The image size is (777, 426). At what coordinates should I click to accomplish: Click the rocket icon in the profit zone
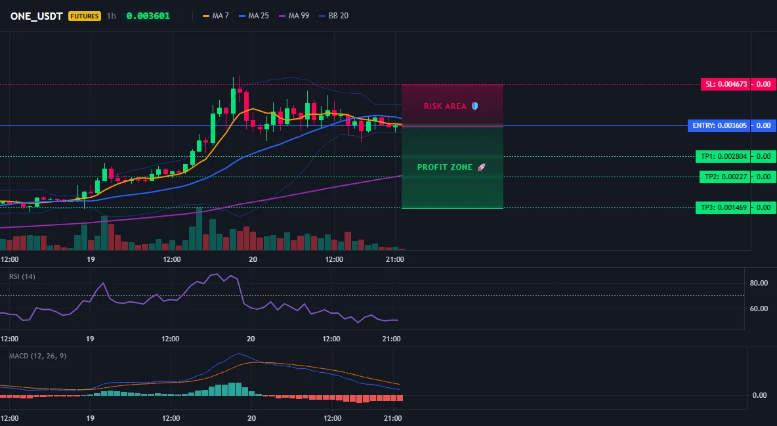click(481, 167)
